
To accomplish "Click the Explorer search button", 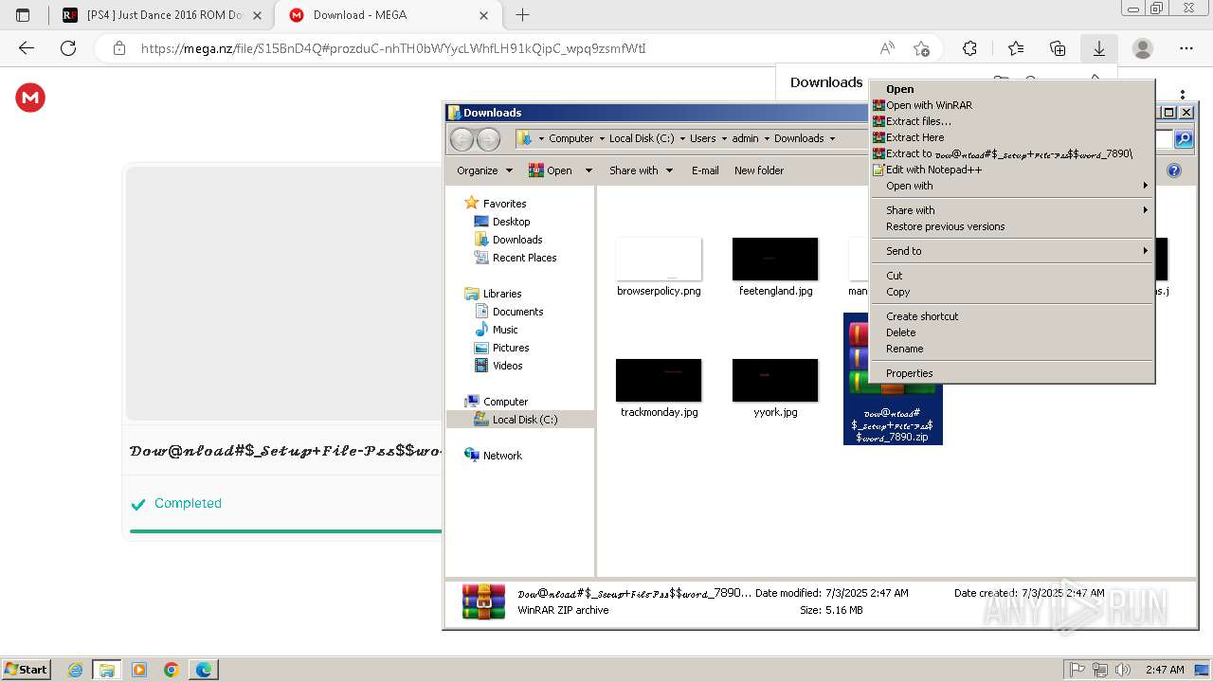I will 1184,139.
